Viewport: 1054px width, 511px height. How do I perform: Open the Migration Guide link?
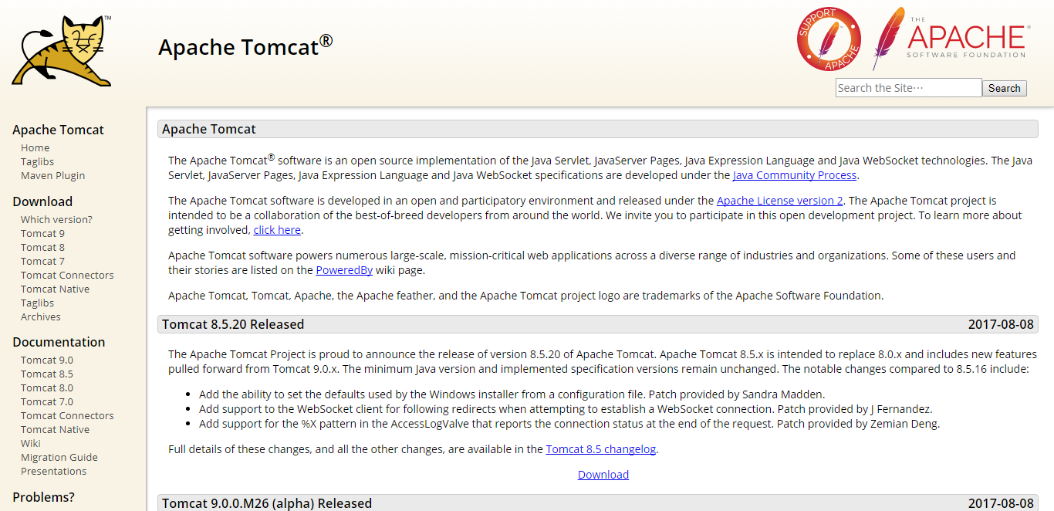tap(59, 457)
